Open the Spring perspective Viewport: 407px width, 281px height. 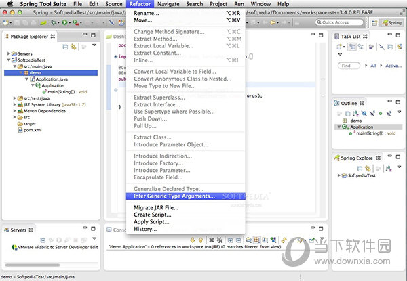click(391, 22)
